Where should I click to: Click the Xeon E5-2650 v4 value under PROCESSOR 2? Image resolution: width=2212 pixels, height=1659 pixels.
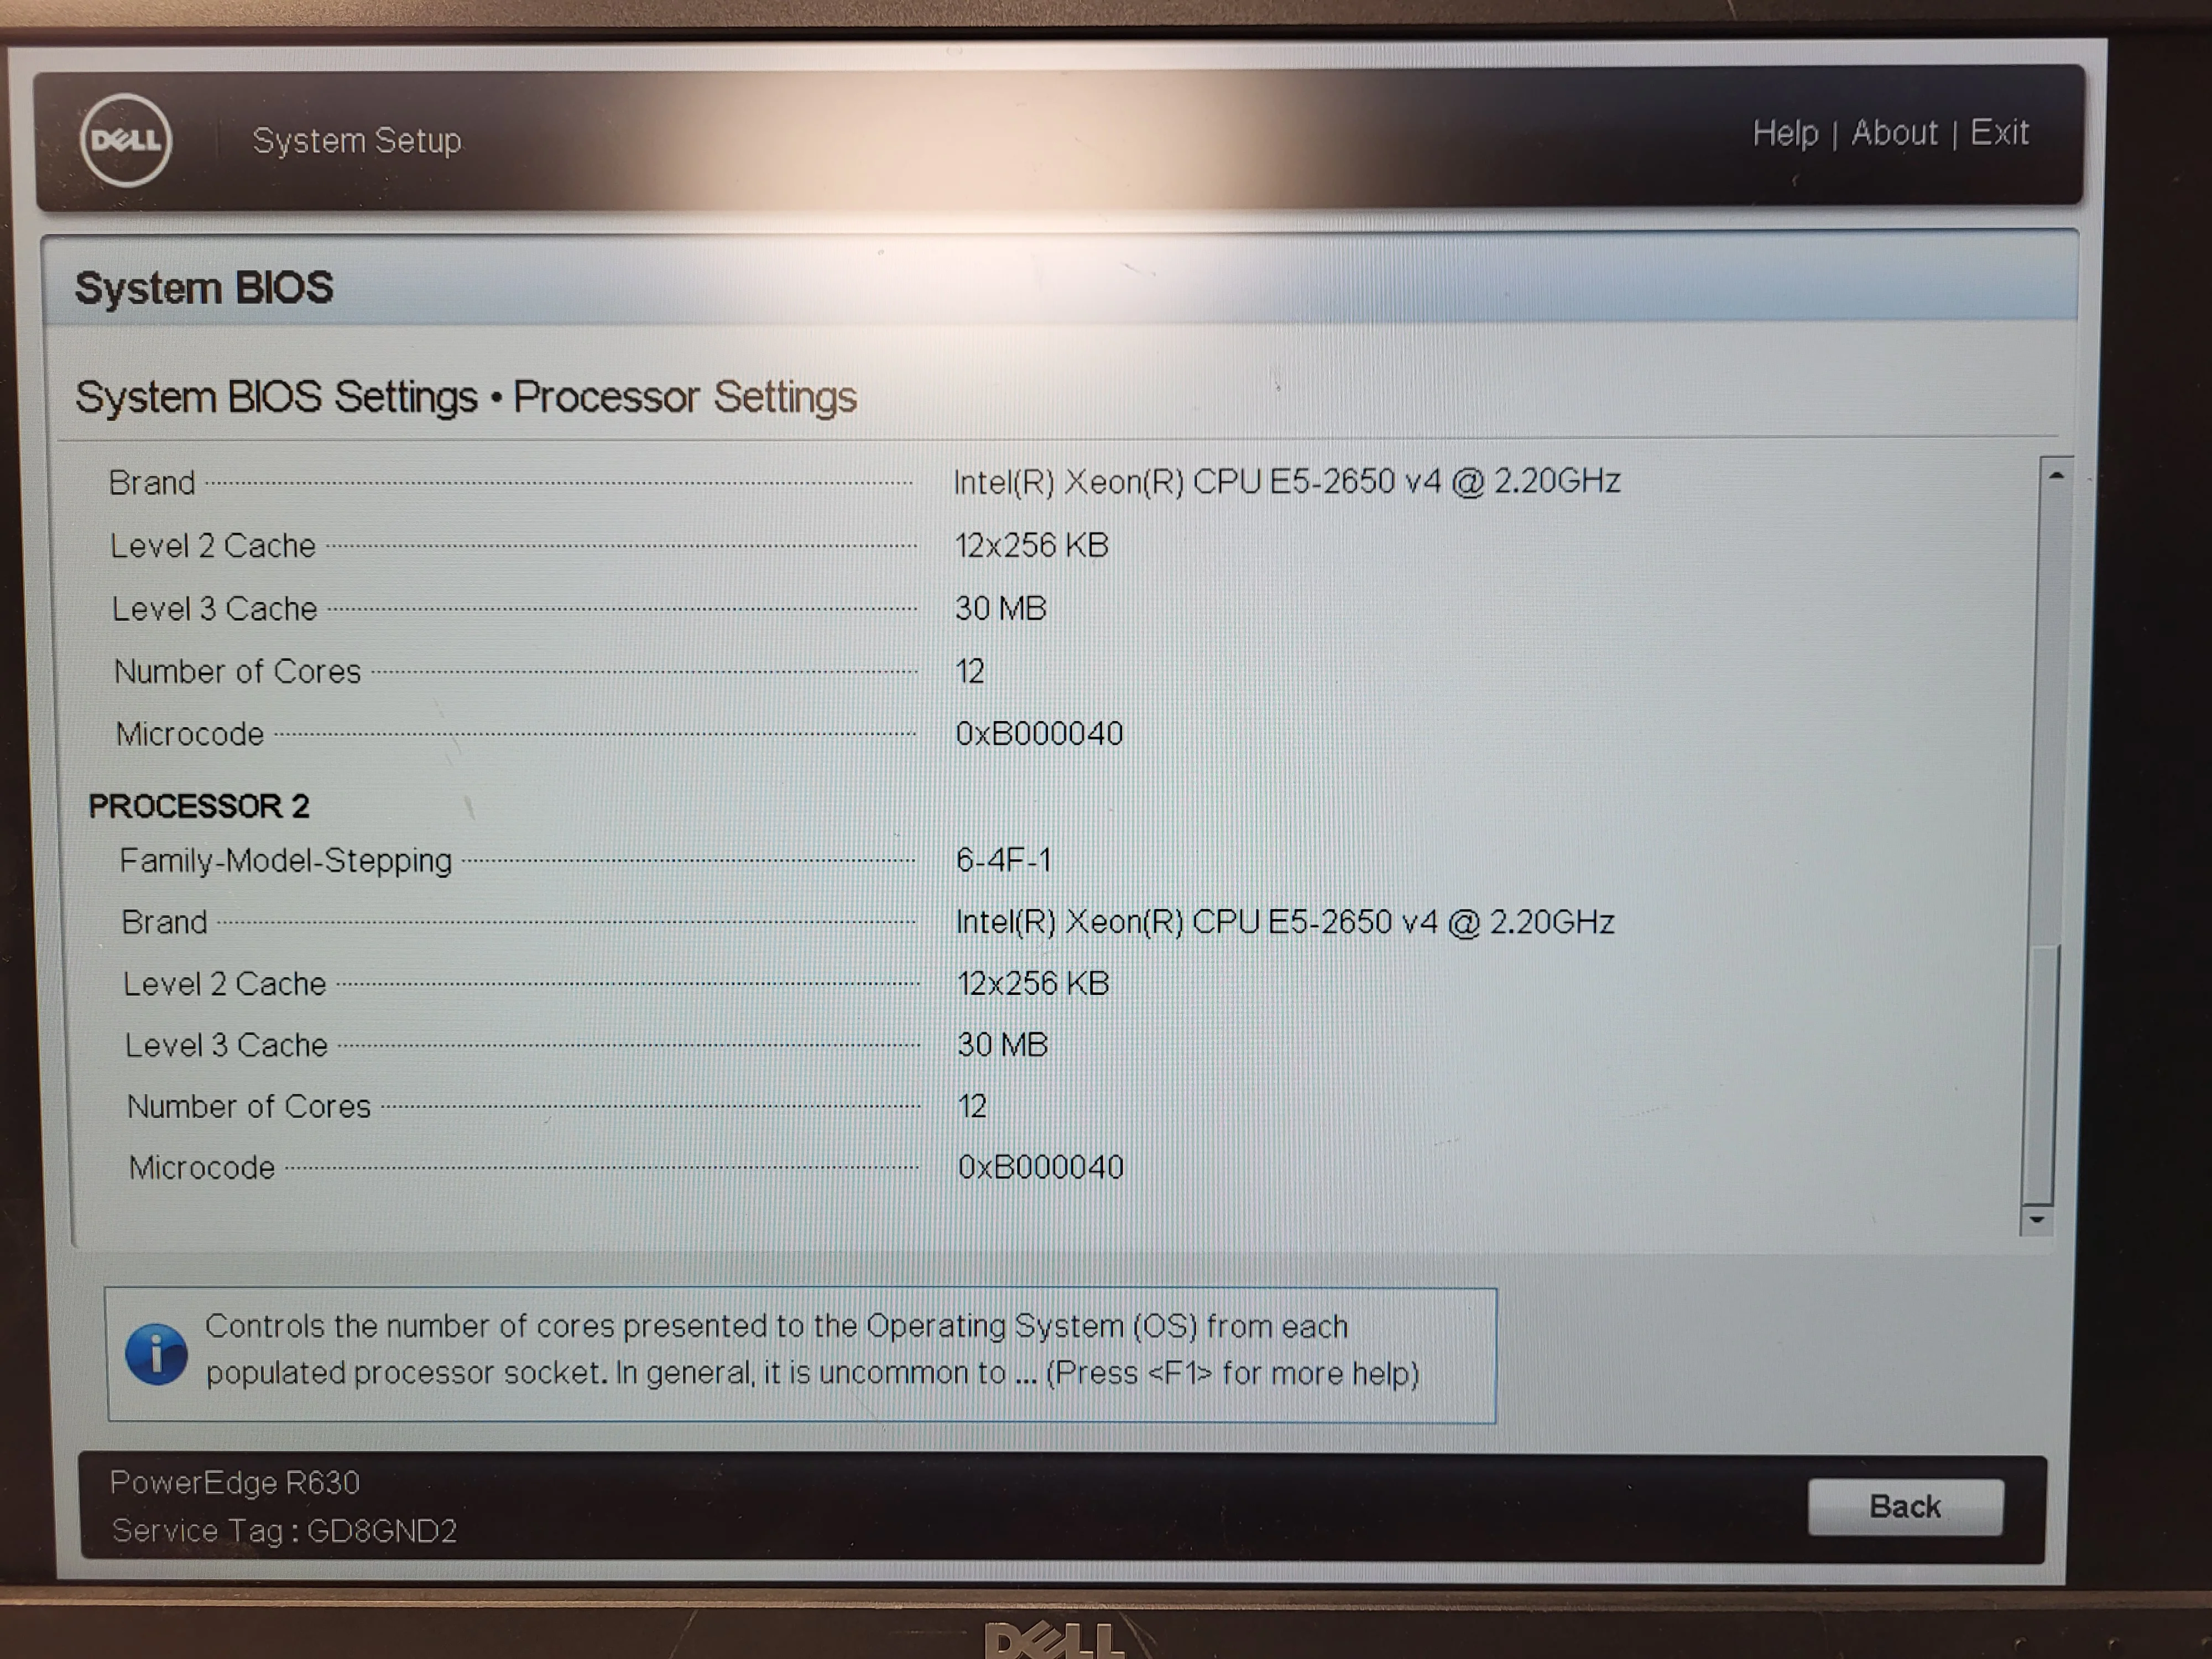coord(1285,922)
